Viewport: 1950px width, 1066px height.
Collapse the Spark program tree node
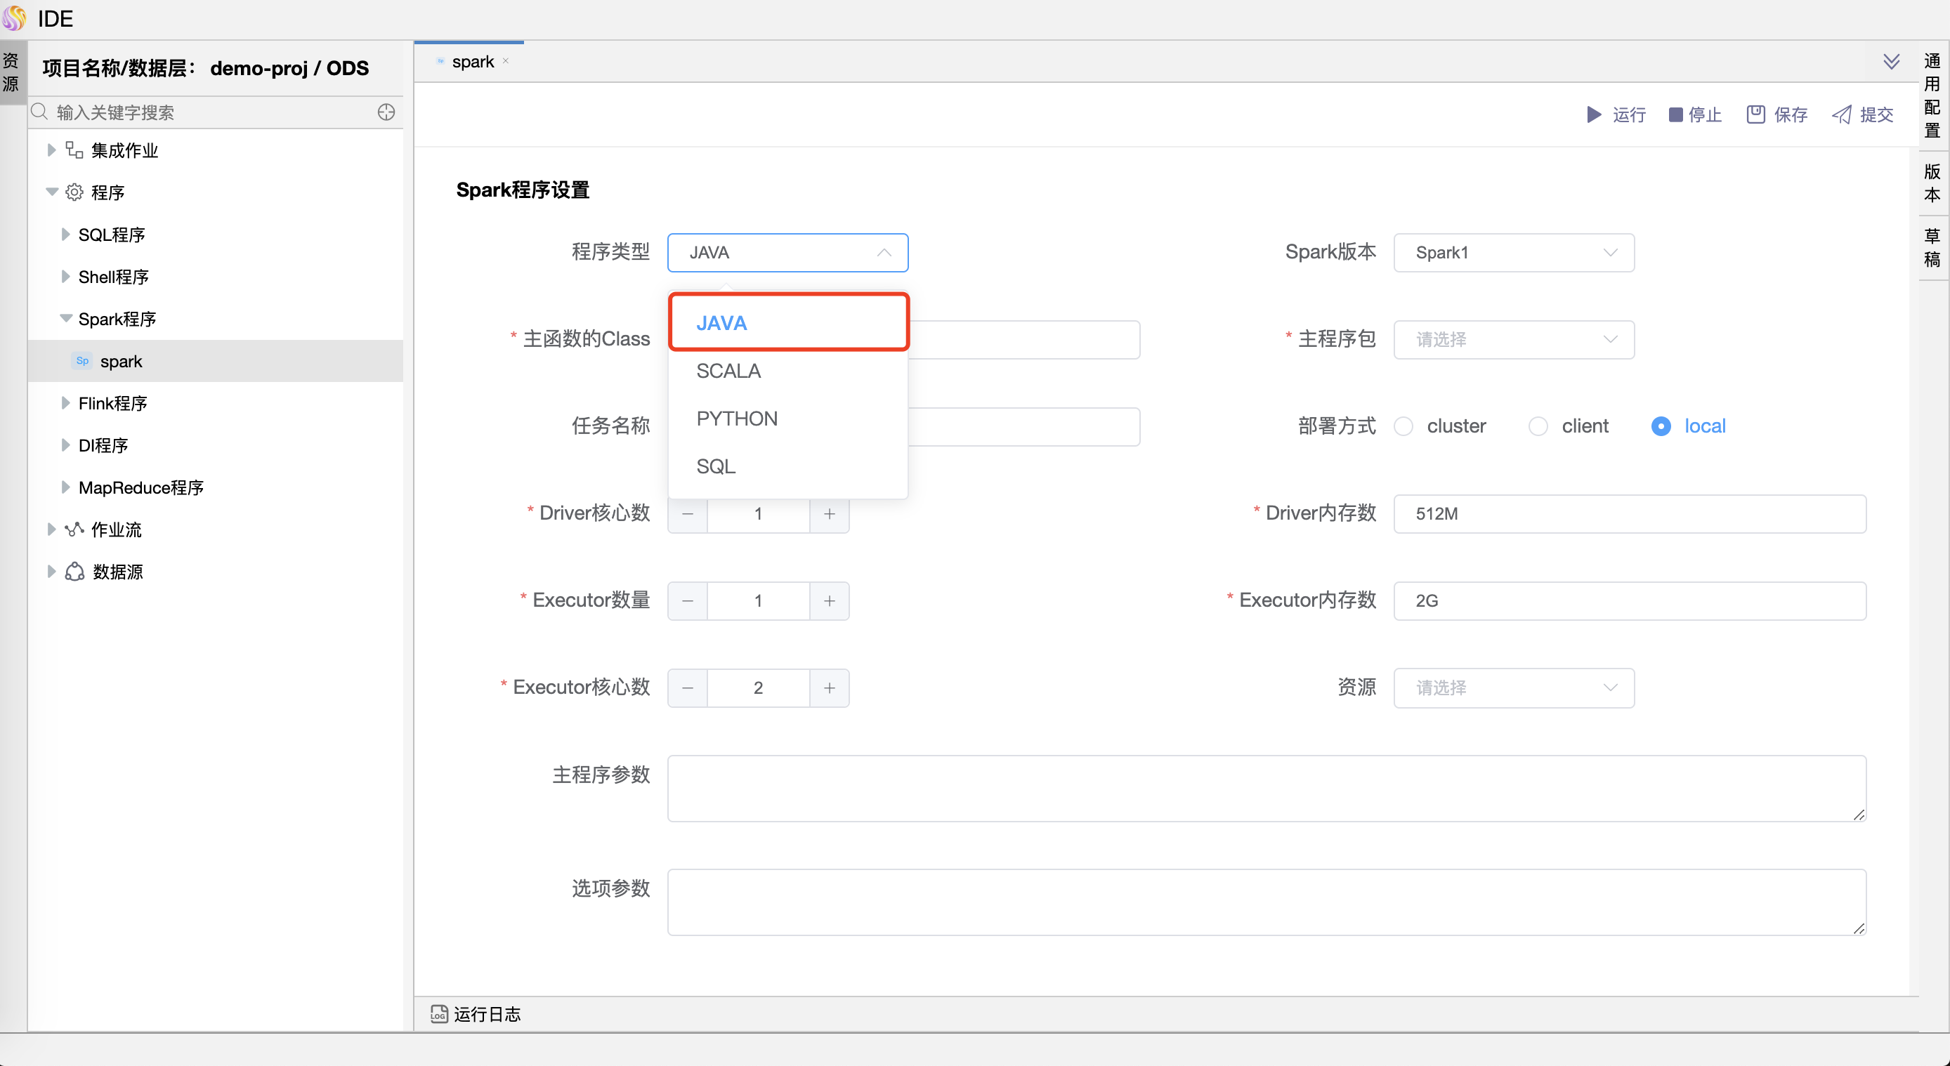tap(65, 319)
